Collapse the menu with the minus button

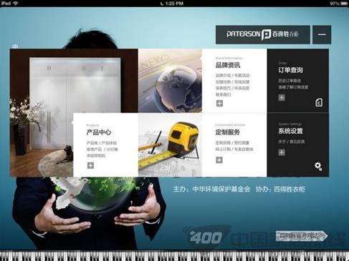coord(322,34)
